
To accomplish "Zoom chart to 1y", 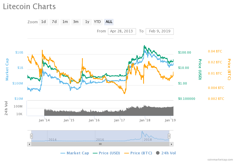I will coord(87,22).
